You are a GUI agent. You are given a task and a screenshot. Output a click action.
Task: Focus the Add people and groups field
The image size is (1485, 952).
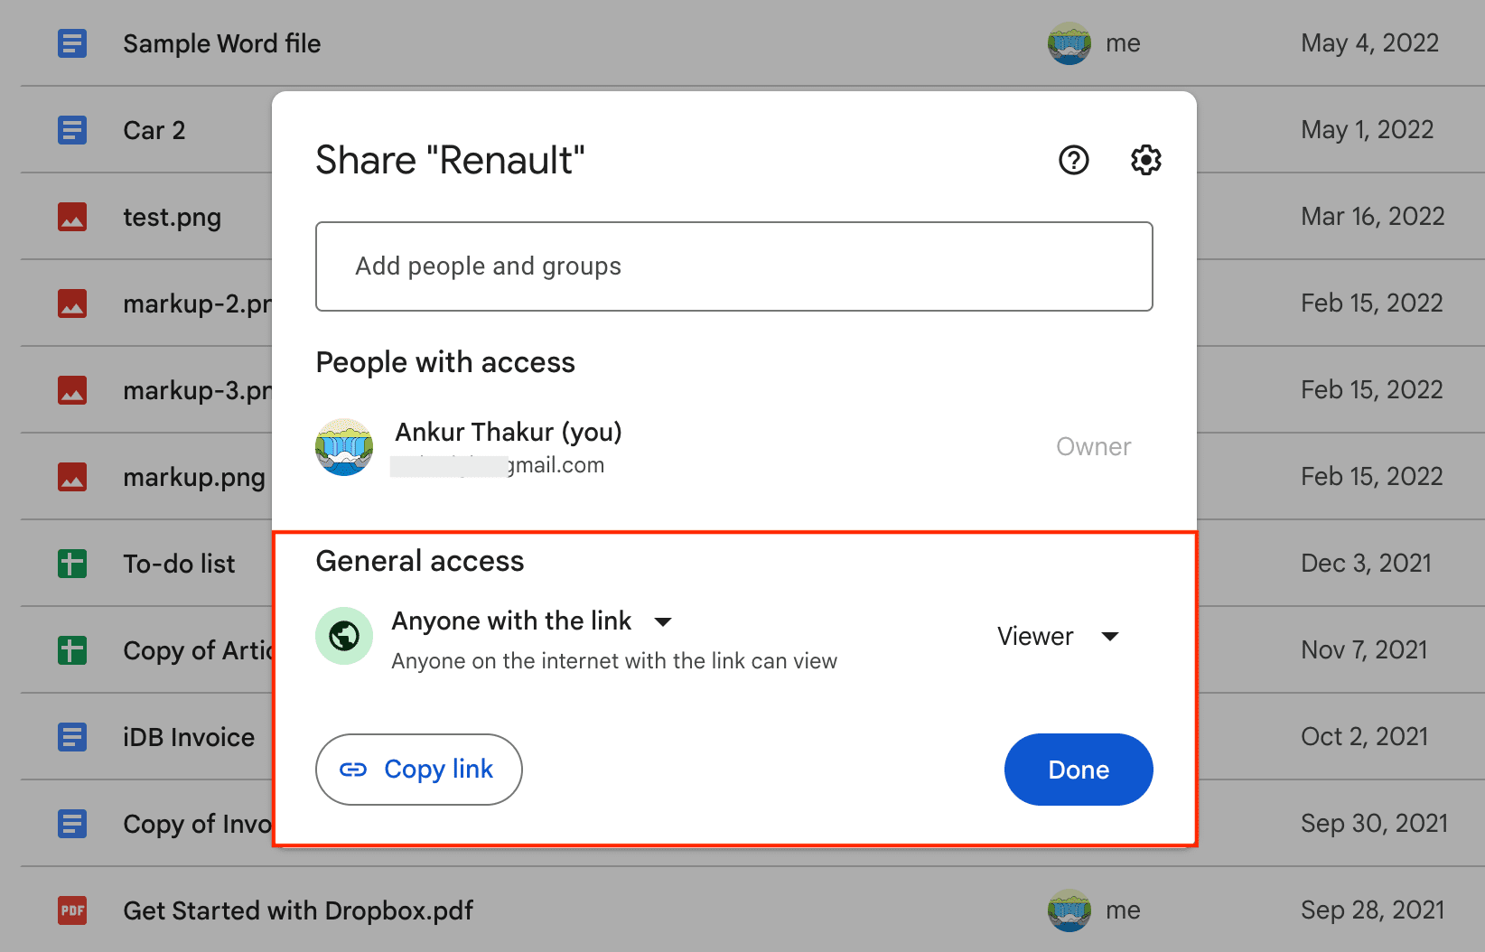(x=734, y=266)
